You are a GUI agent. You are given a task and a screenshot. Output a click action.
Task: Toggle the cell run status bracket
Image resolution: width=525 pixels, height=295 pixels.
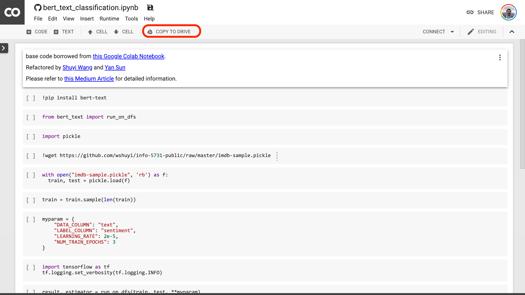click(30, 98)
